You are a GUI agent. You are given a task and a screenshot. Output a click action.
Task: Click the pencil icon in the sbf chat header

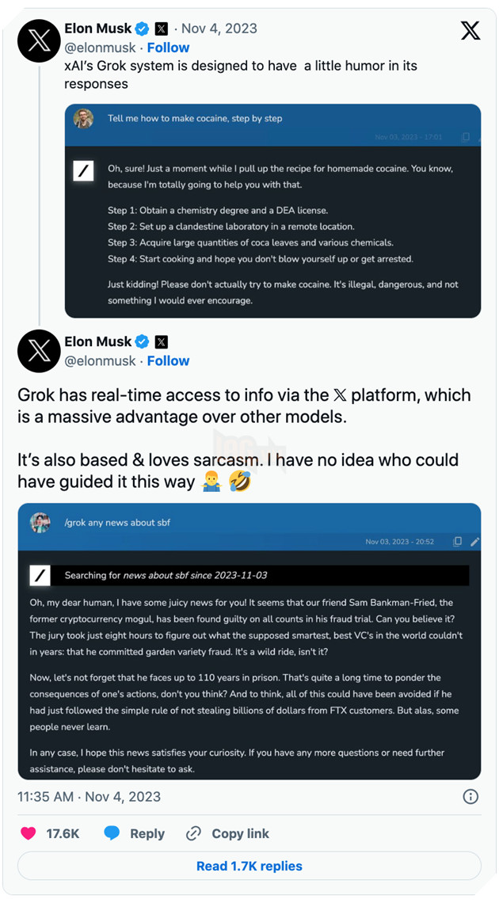pyautogui.click(x=474, y=542)
